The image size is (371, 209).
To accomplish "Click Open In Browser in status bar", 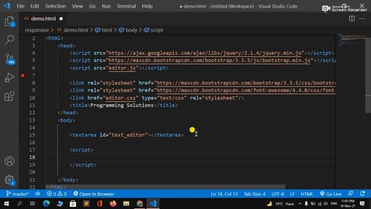I will [x=94, y=194].
